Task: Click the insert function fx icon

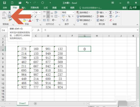Action: (38, 30)
